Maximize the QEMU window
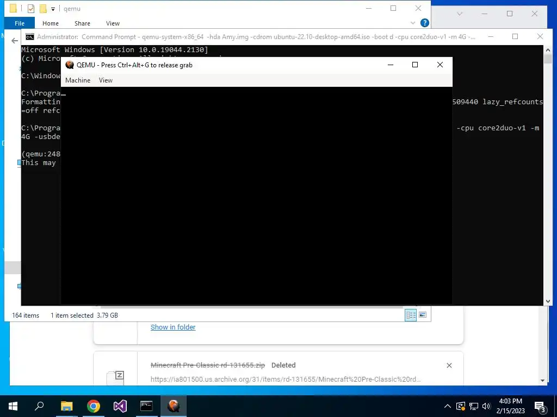Viewport: 557px width, 417px height. (415, 65)
